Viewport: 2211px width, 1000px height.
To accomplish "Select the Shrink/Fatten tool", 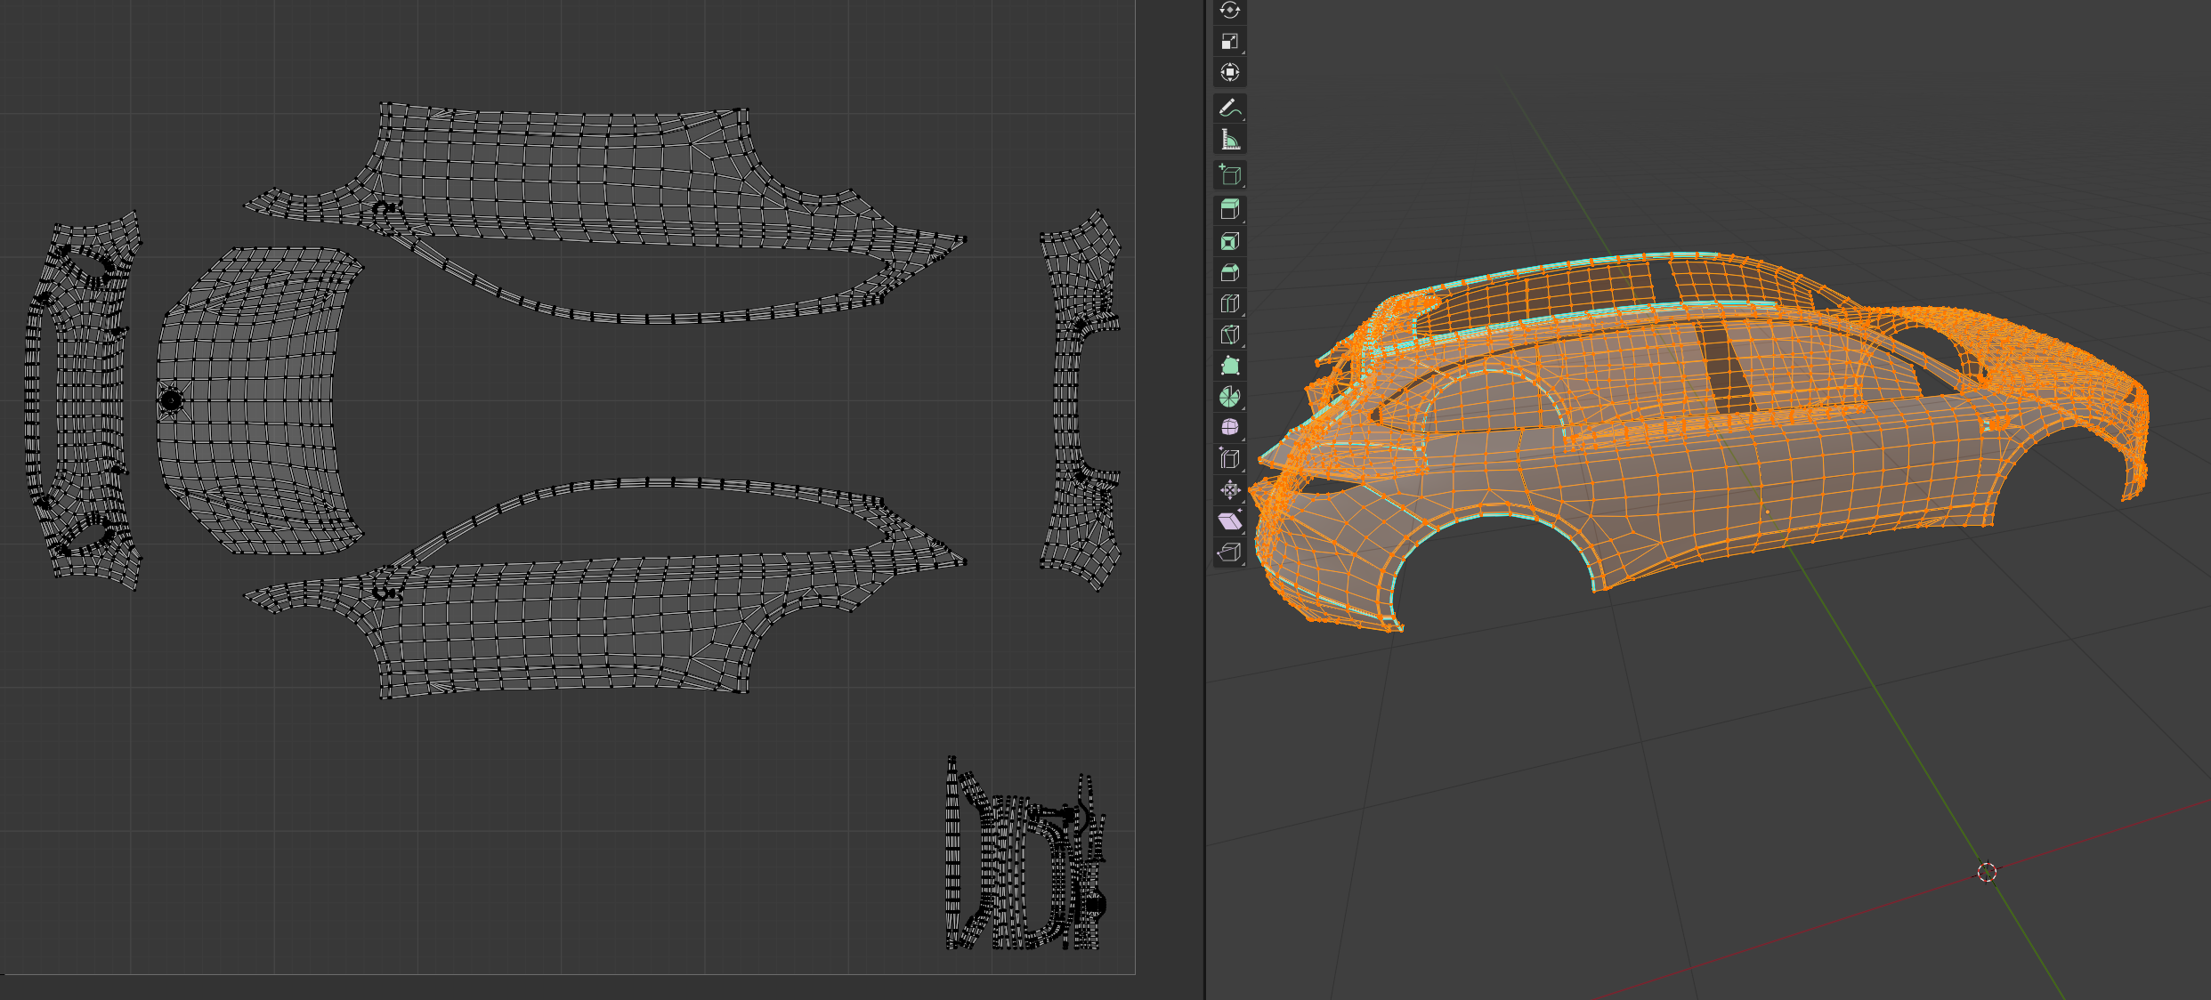I will (1229, 490).
